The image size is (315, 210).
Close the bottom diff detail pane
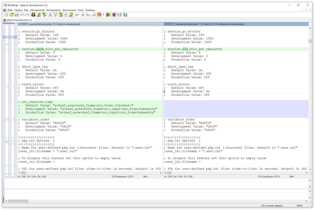click(3, 179)
